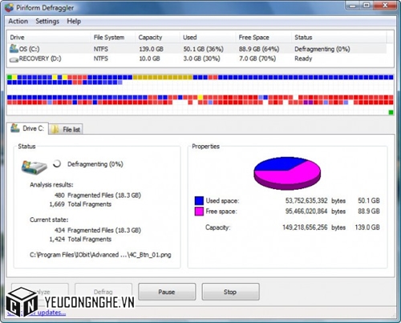Screen dimensions: 401x323
Task: Click the spinning progress indicator icon
Action: [57, 164]
